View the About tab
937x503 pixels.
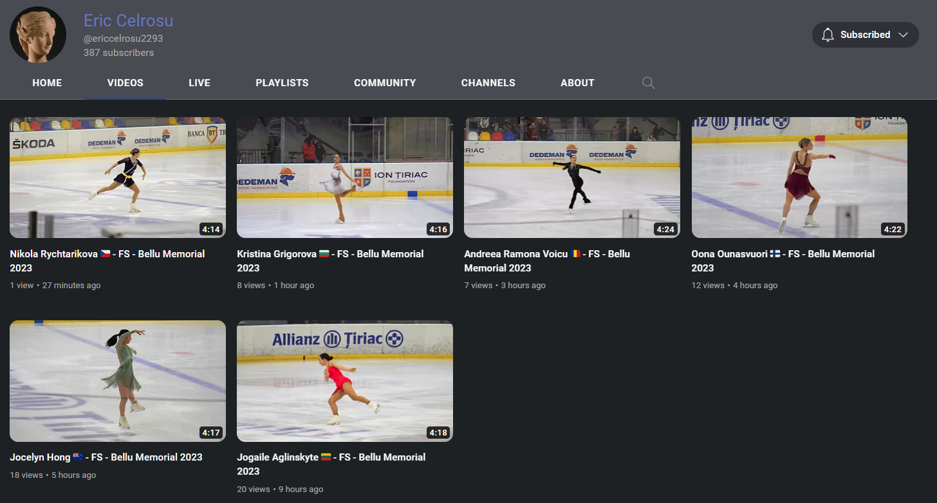577,83
